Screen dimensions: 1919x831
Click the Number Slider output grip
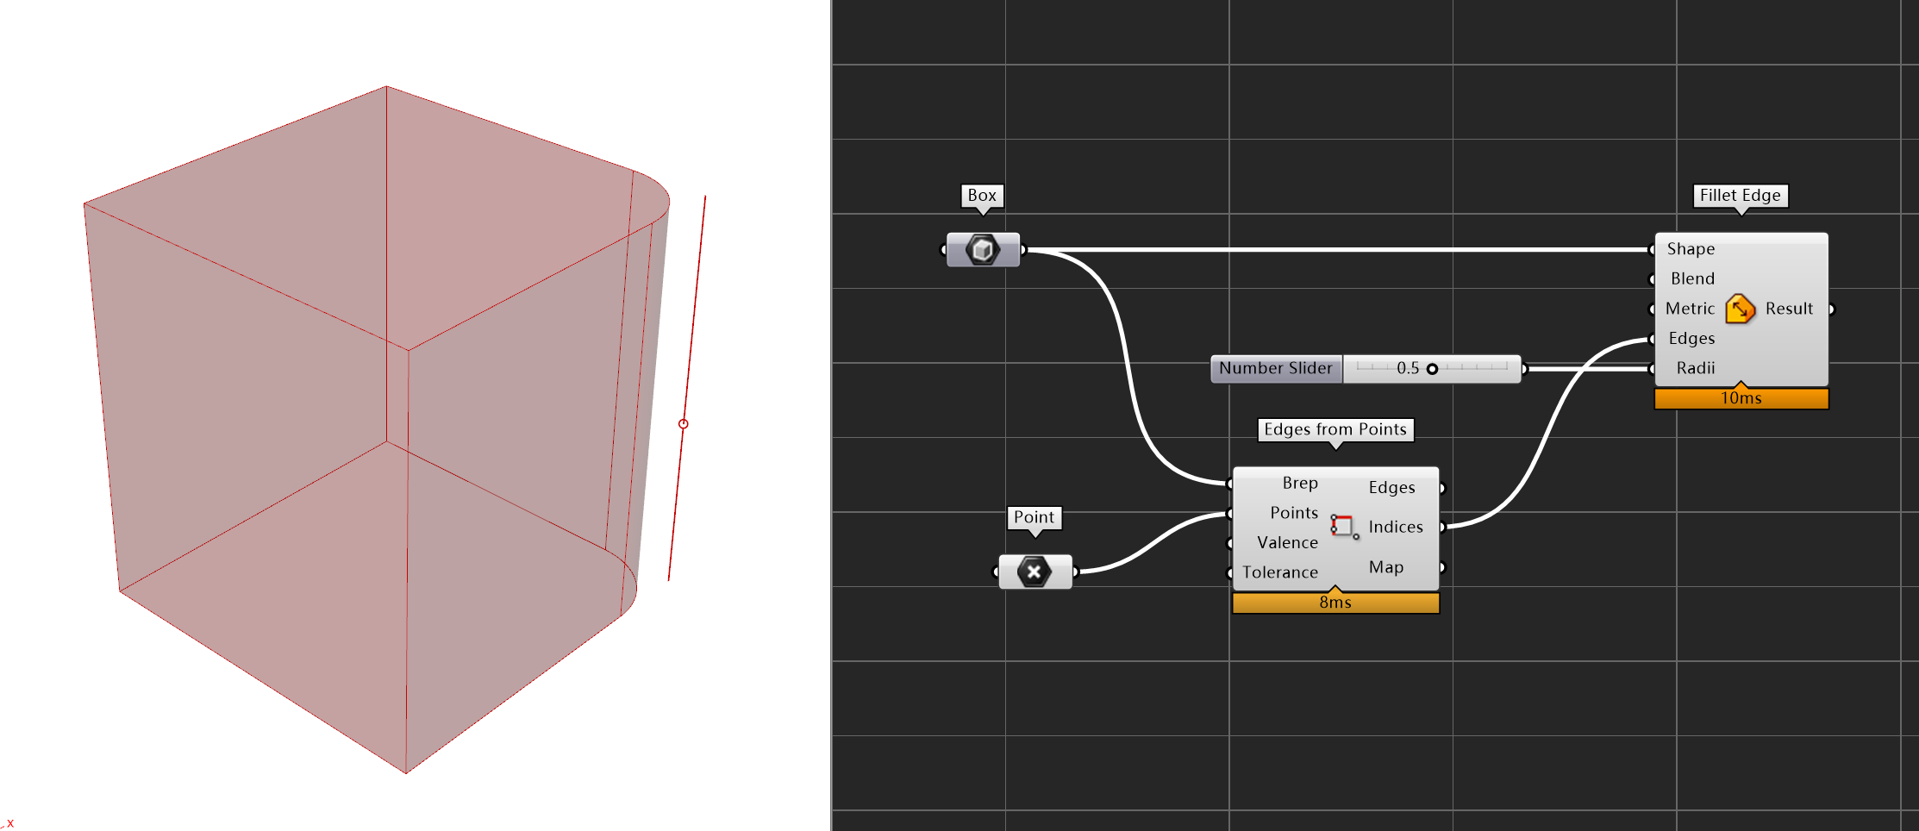[x=1524, y=369]
